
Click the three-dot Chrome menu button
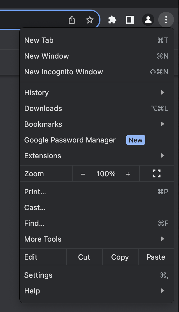(166, 20)
